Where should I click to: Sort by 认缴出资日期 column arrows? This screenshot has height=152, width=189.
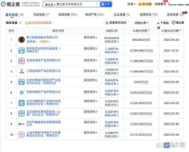(x=180, y=30)
